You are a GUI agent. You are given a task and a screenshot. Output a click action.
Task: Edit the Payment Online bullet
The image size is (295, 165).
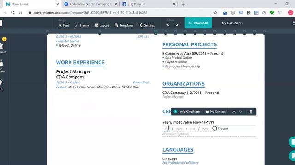(x=176, y=62)
